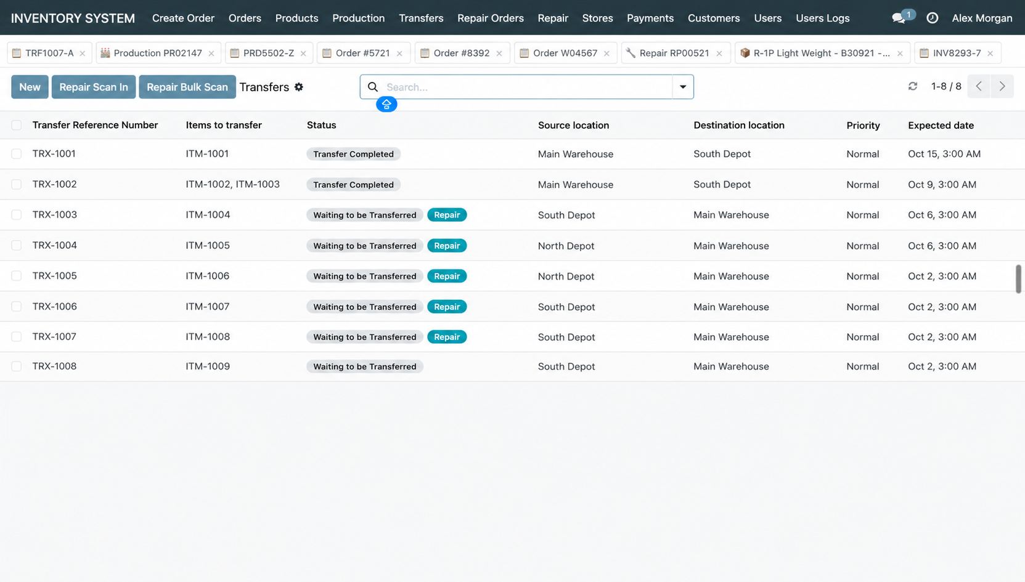Image resolution: width=1025 pixels, height=582 pixels.
Task: Open the Production menu
Action: pos(358,18)
